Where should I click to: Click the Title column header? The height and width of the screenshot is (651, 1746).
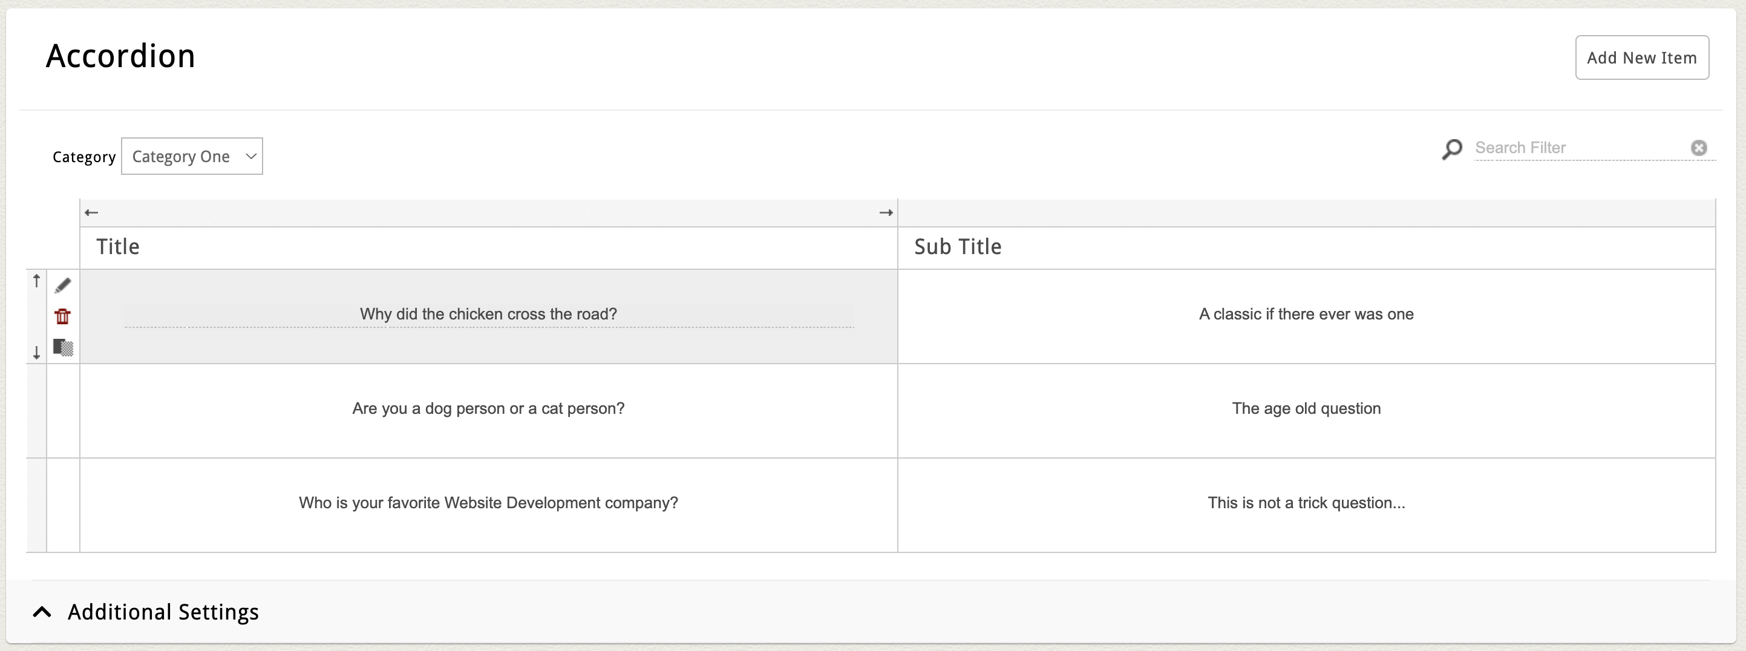118,247
